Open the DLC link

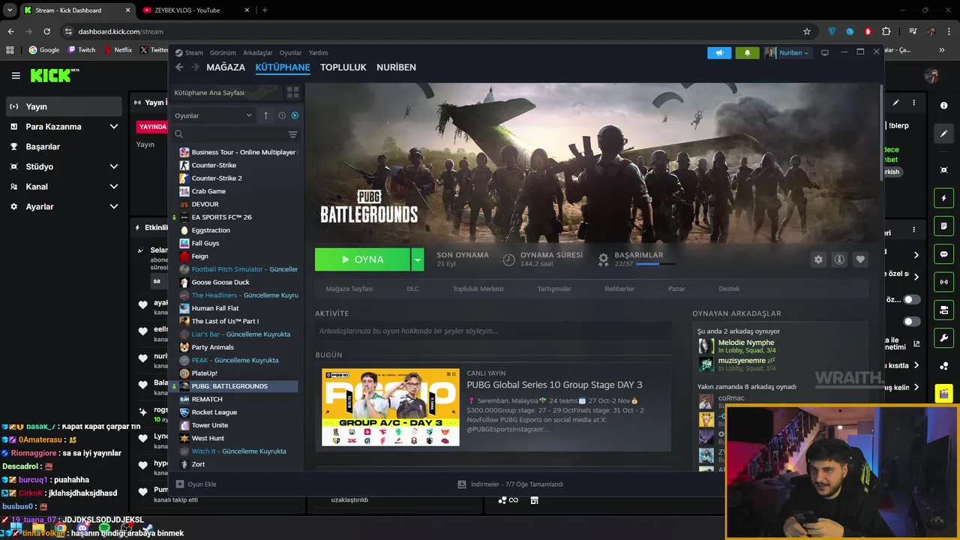pyautogui.click(x=412, y=289)
